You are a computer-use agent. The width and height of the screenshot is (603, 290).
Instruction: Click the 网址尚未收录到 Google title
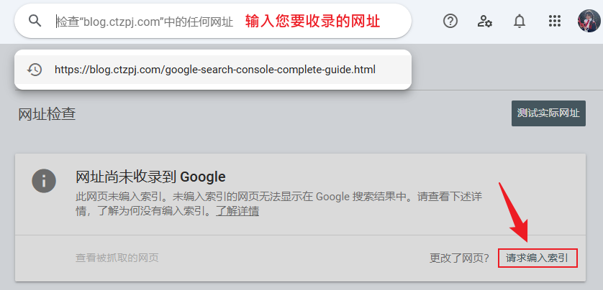150,177
